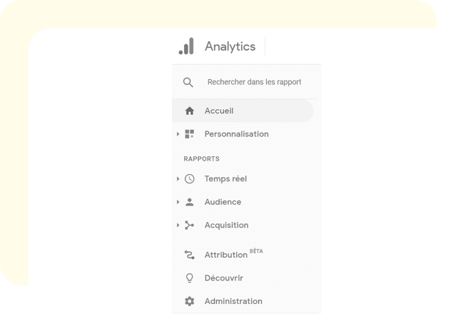
Task: Expand the Audience reports arrow
Action: click(x=178, y=202)
